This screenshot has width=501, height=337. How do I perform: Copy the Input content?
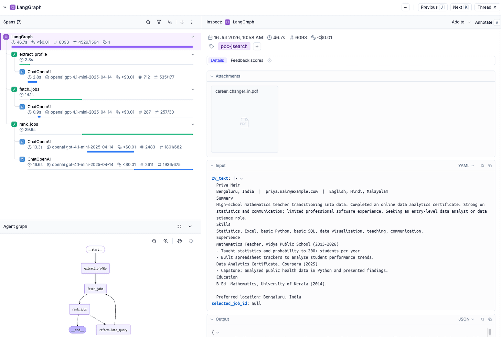point(490,166)
